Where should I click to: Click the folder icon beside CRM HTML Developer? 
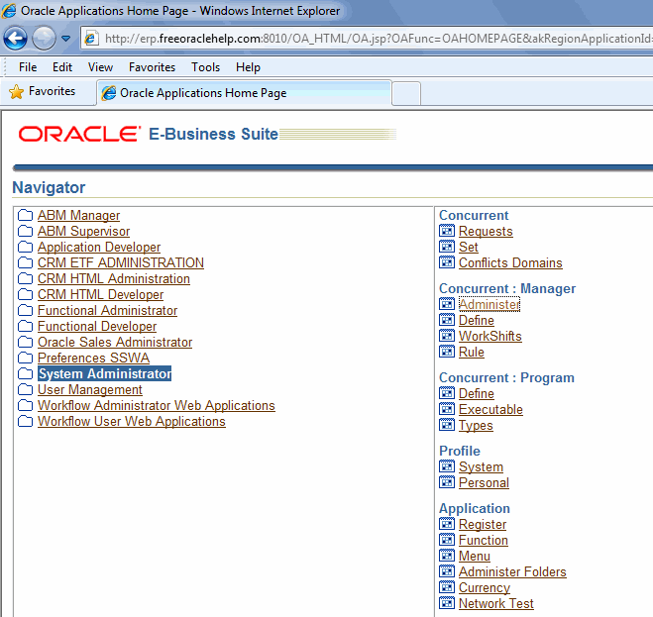coord(25,294)
